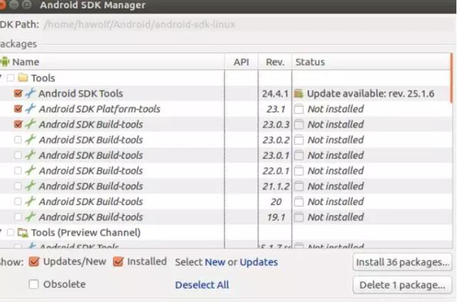The image size is (457, 302).
Task: Enable the Obsolete filter checkbox
Action: pos(34,284)
